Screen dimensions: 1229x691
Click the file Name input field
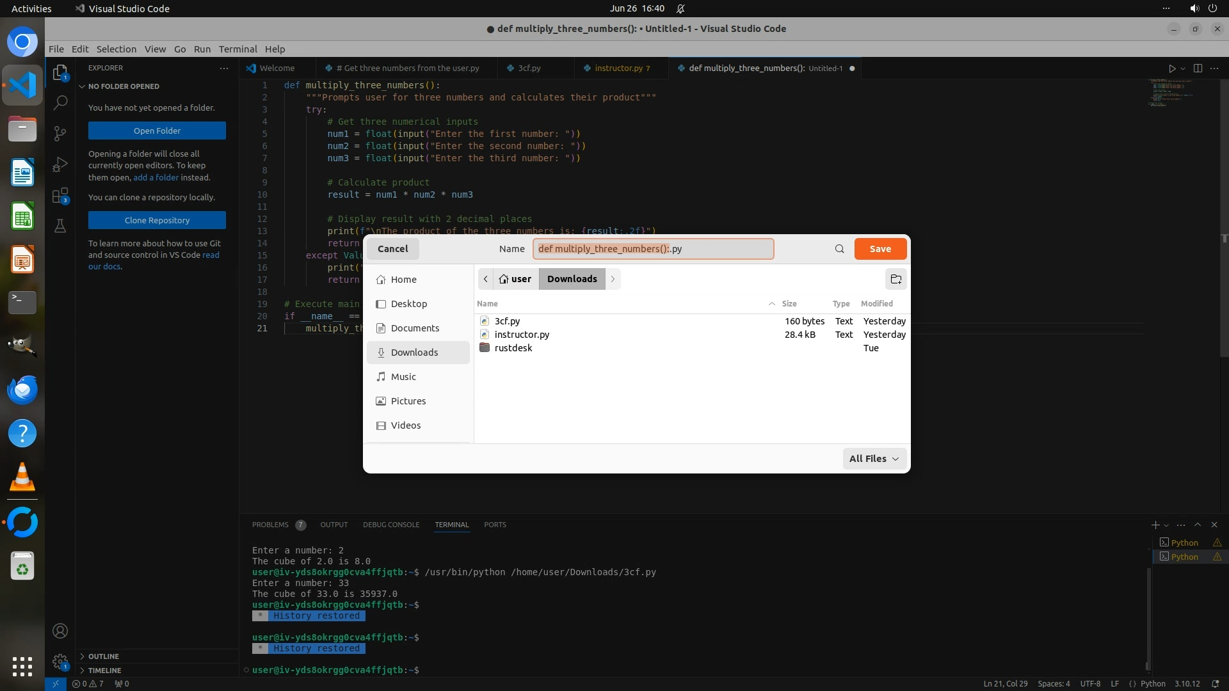[653, 249]
